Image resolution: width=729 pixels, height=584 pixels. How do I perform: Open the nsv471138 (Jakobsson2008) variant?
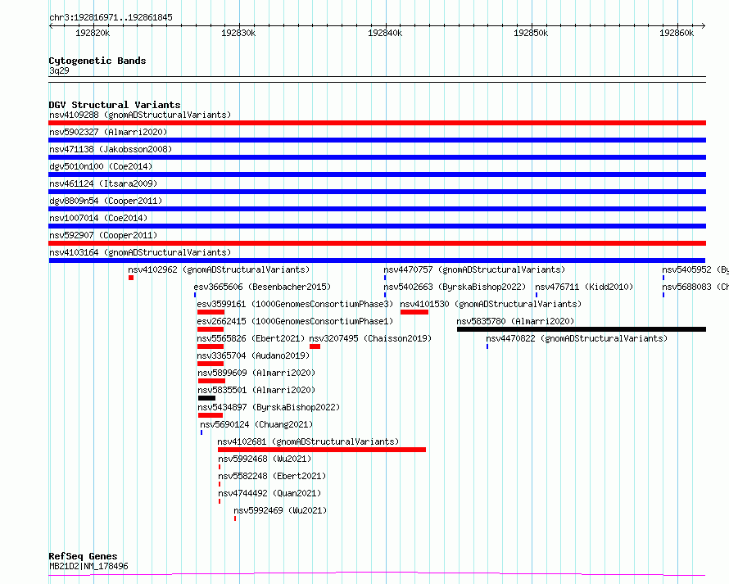point(111,149)
